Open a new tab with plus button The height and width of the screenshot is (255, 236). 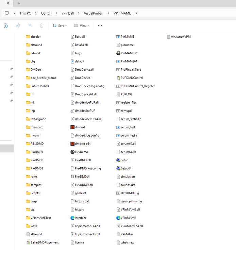pyautogui.click(x=19, y=3)
